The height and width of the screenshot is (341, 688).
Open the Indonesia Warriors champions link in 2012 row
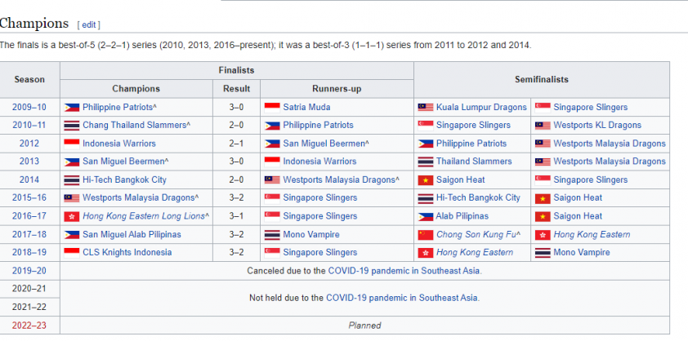(x=119, y=144)
